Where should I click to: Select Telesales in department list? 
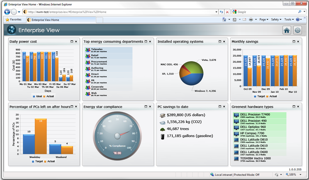(x=97, y=50)
